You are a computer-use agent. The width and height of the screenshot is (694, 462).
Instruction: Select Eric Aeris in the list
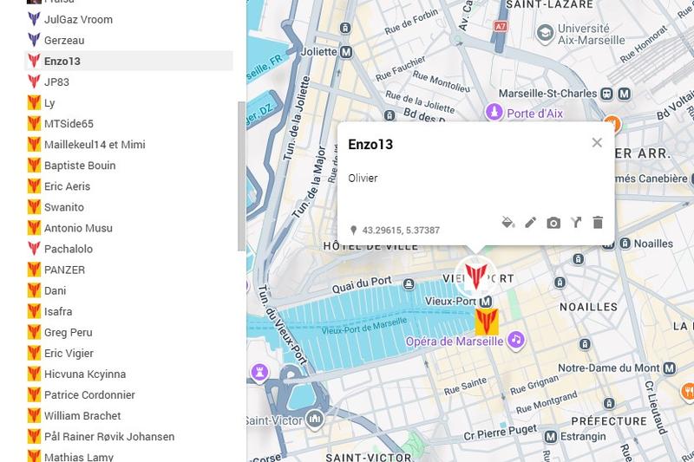point(128,186)
